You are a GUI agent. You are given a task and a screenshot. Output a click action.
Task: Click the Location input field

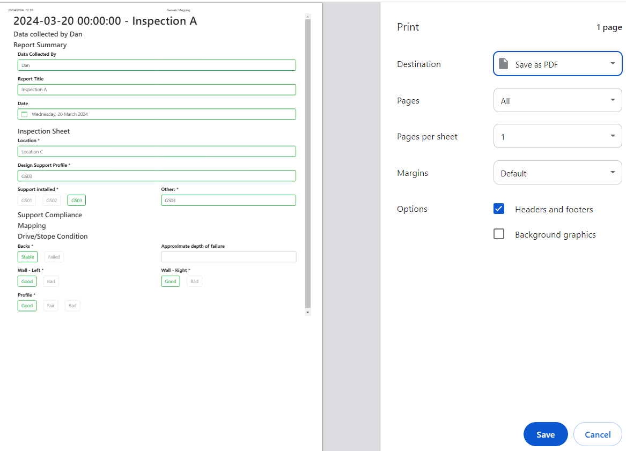[x=157, y=152]
